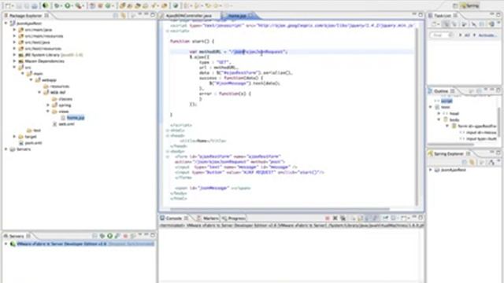Click the New file wizard toolbar icon
Screen dimensions: 504x283
[8, 6]
